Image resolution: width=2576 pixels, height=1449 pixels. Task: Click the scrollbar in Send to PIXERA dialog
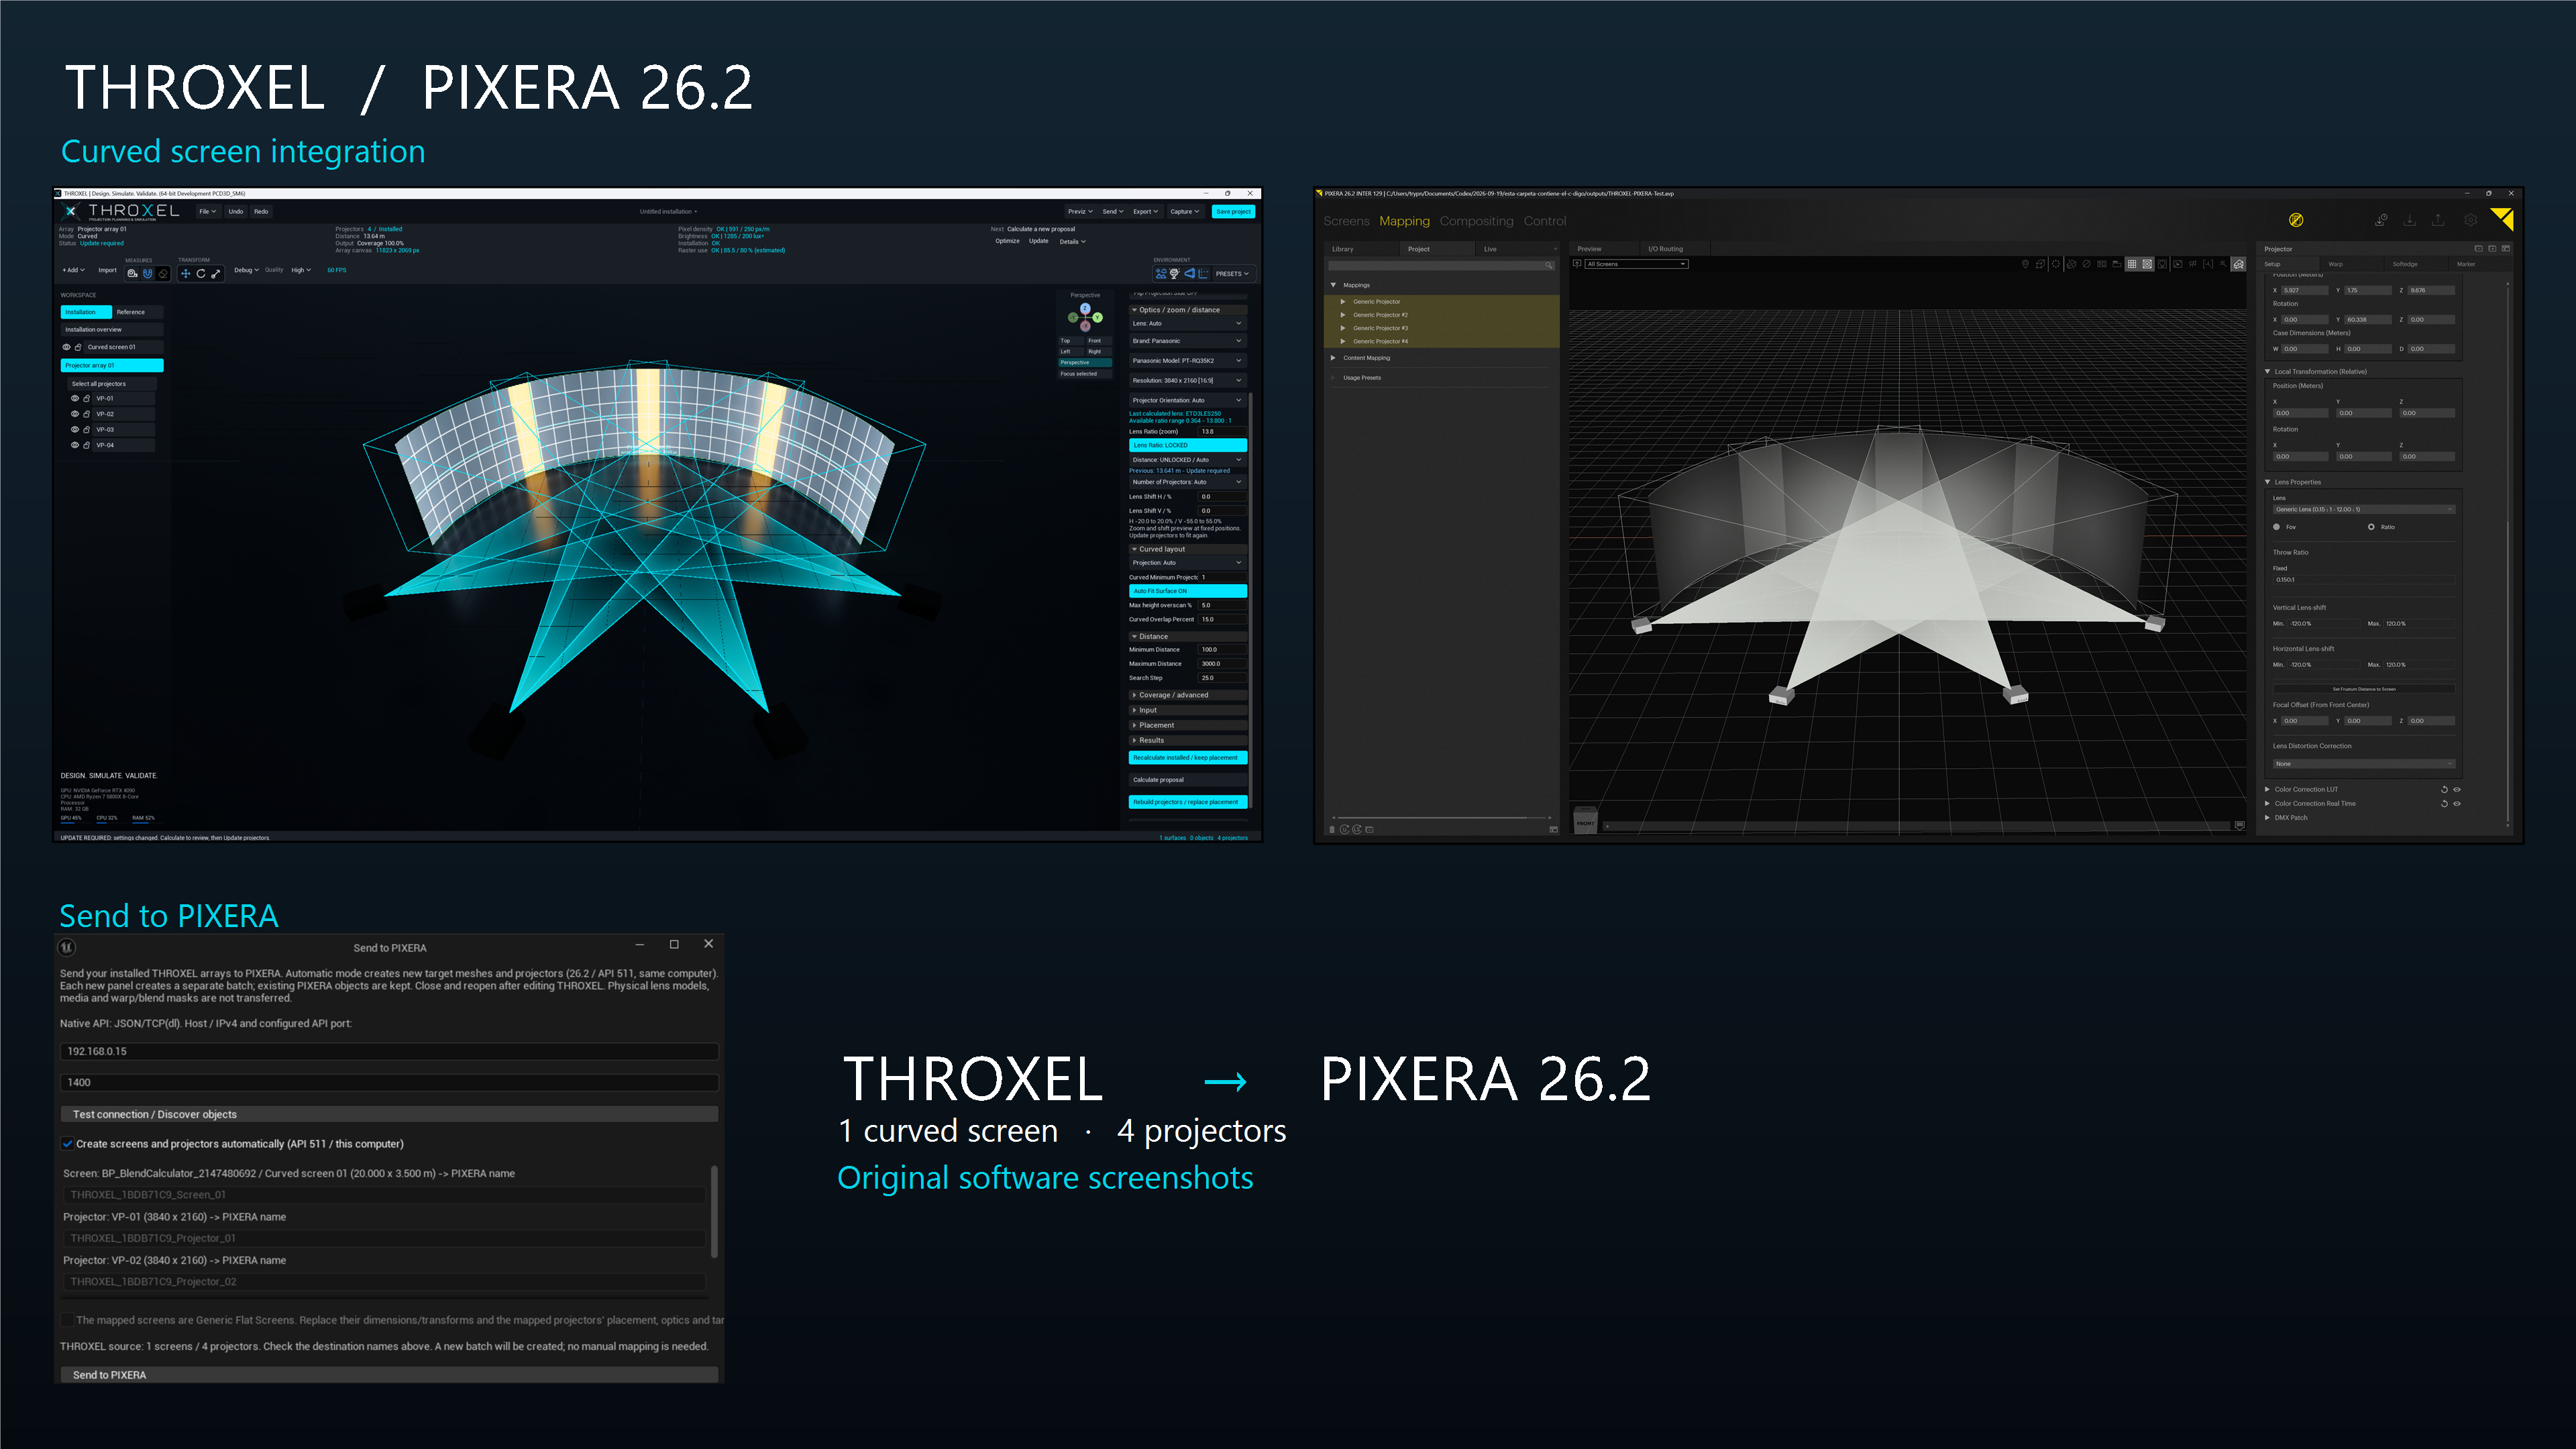click(714, 1211)
